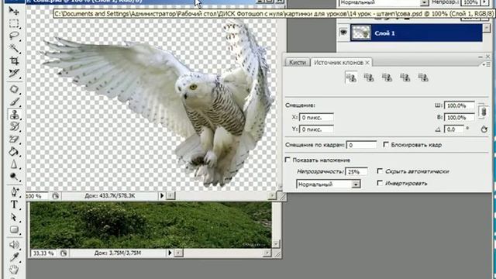Select the Clone Stamp tool
The width and height of the screenshot is (496, 279).
[14, 114]
